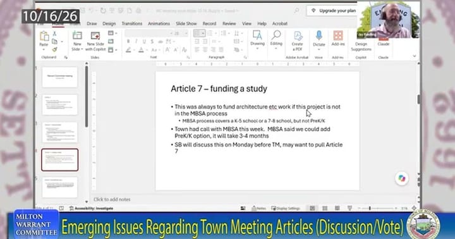Click Decrease Font Size icon
The image size is (455, 239).
tap(176, 50)
